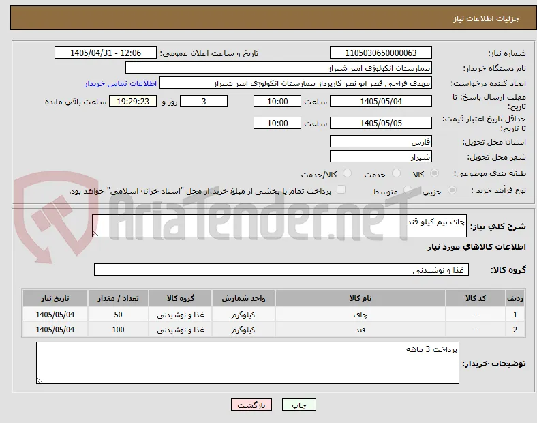The height and width of the screenshot is (423, 537).
Task: Click the remaining days field showing 3
Action: click(x=204, y=101)
